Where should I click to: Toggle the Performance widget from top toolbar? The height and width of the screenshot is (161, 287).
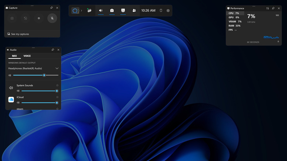[x=123, y=10]
